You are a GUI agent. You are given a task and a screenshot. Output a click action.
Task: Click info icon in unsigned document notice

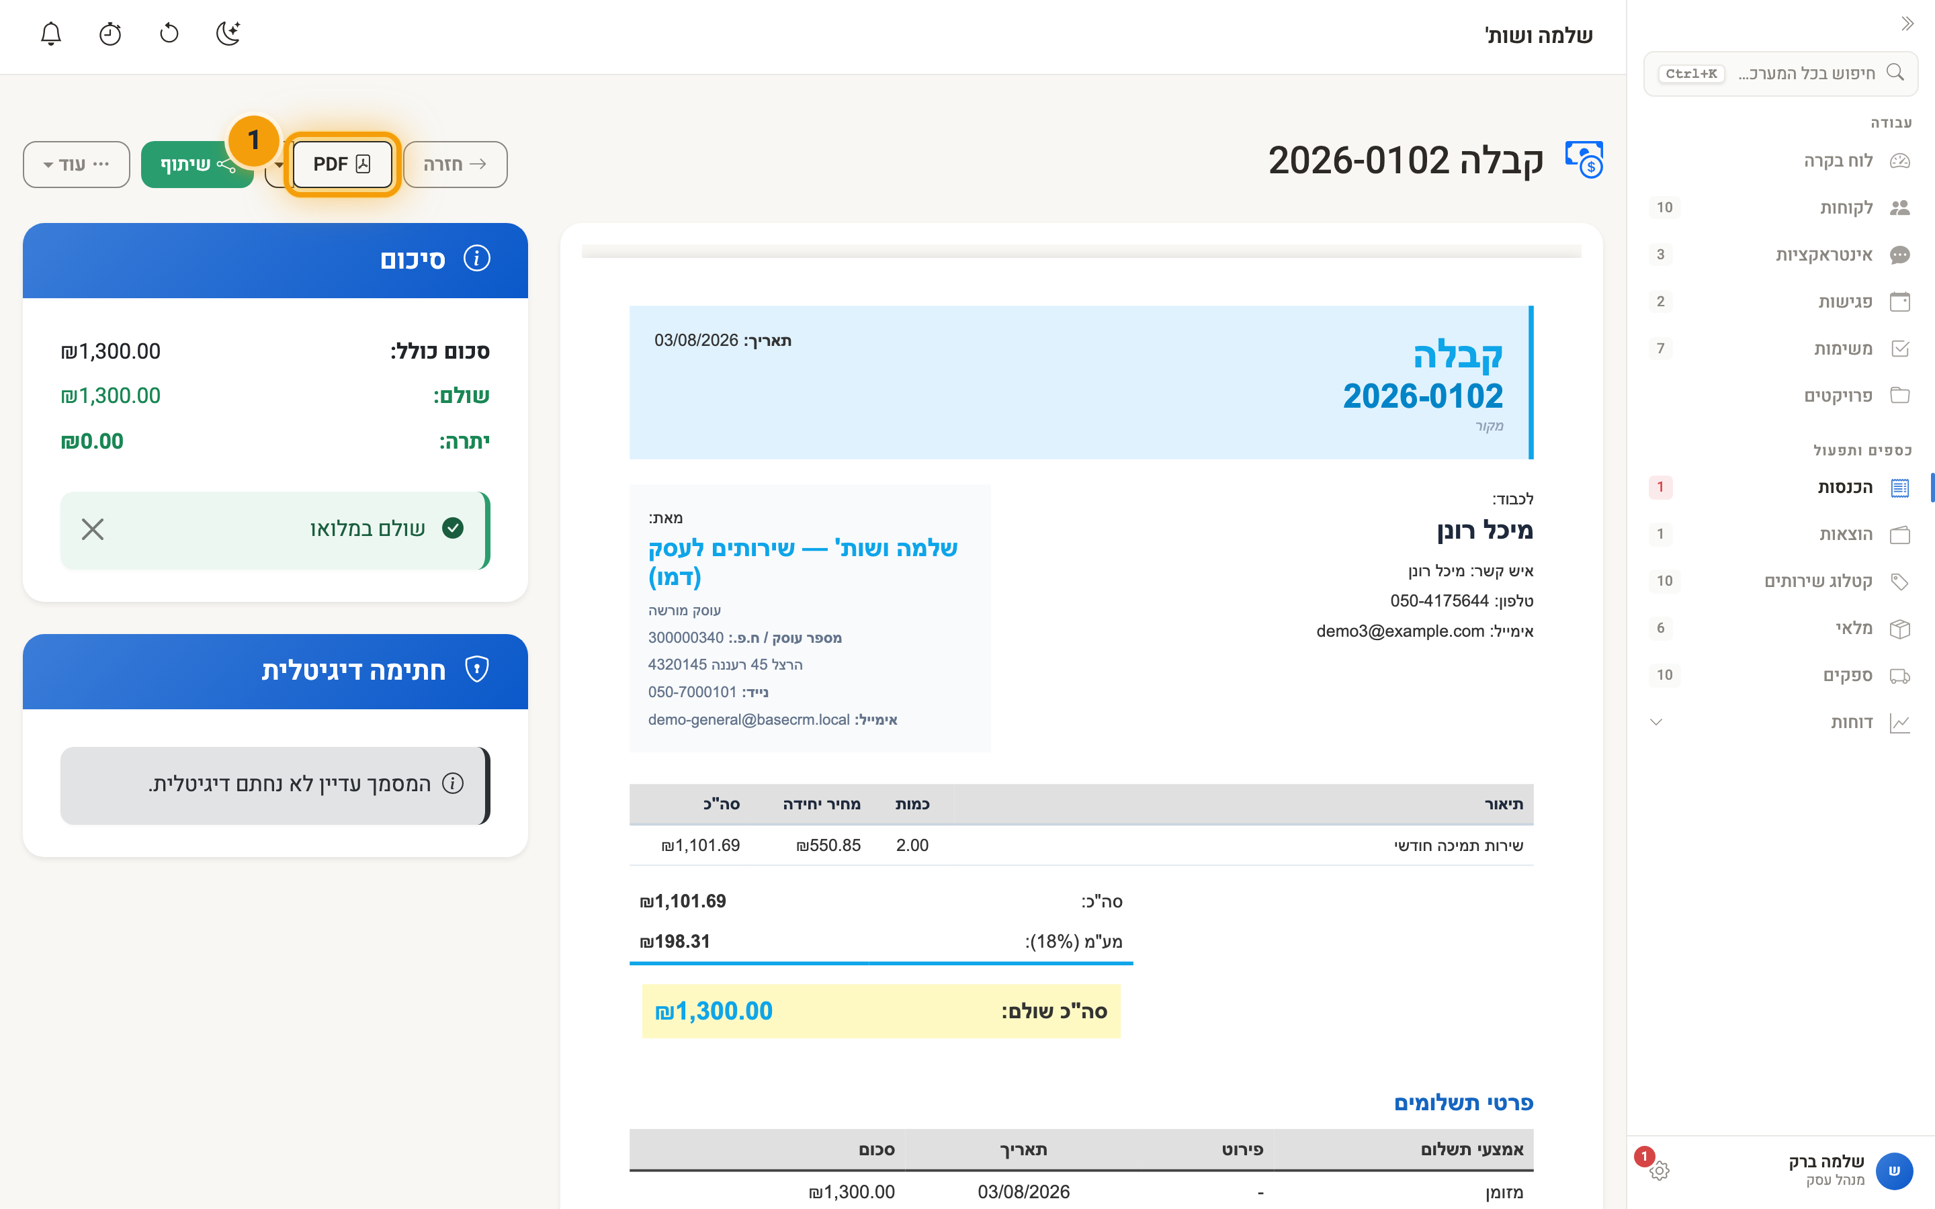[x=453, y=784]
